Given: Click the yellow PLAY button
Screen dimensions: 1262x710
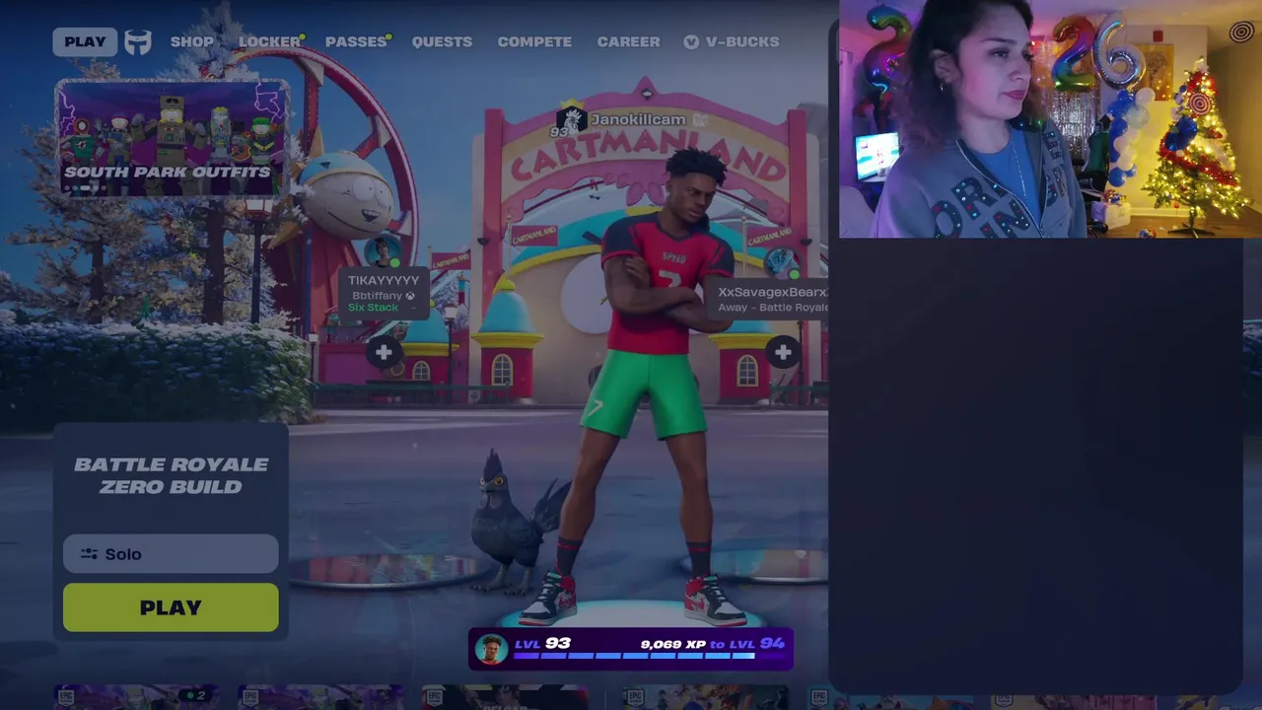Looking at the screenshot, I should [171, 607].
